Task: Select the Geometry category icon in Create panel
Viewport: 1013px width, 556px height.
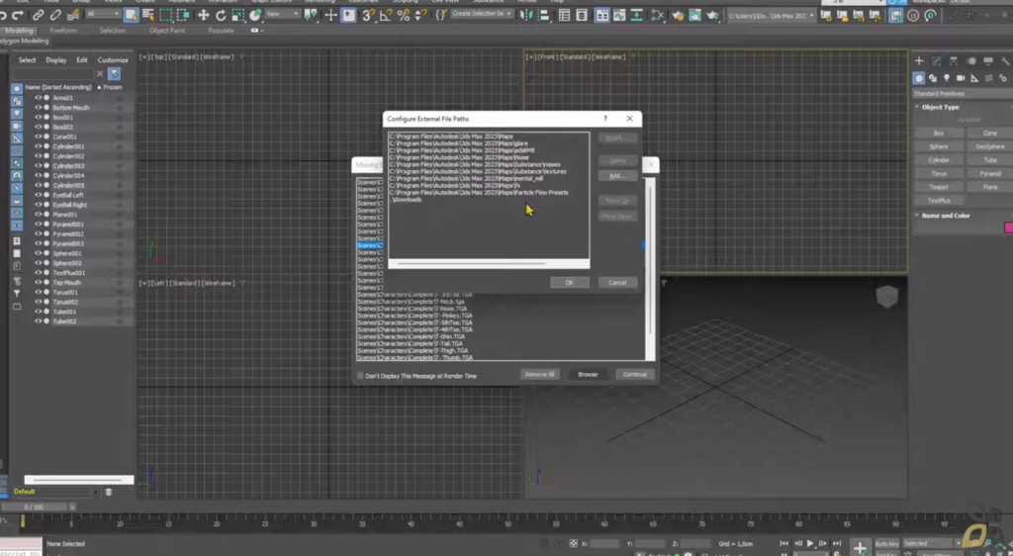Action: click(919, 78)
